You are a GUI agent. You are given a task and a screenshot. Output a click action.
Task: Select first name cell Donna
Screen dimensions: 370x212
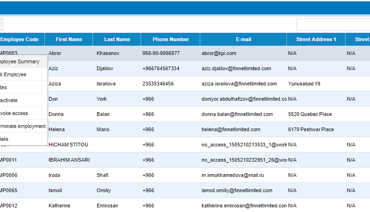click(56, 114)
